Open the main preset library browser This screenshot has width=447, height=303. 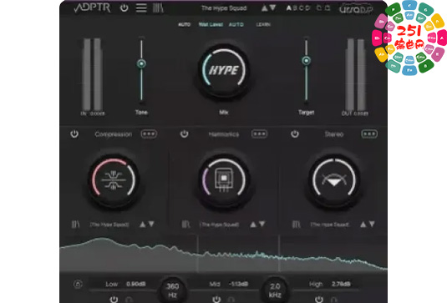(x=158, y=8)
